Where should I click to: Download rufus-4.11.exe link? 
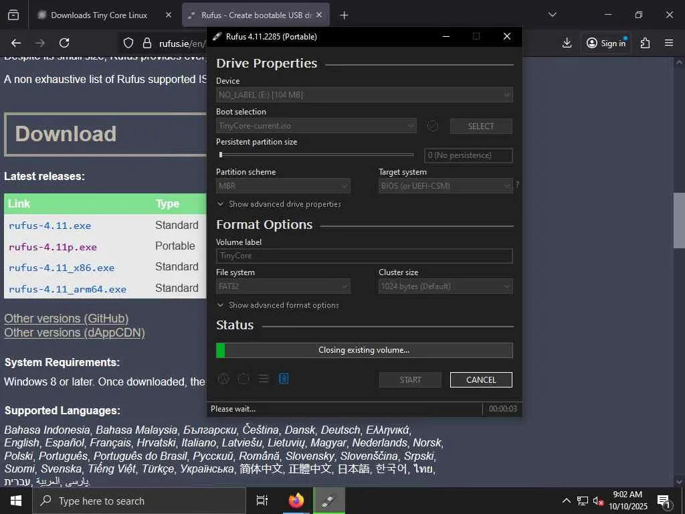click(x=50, y=226)
